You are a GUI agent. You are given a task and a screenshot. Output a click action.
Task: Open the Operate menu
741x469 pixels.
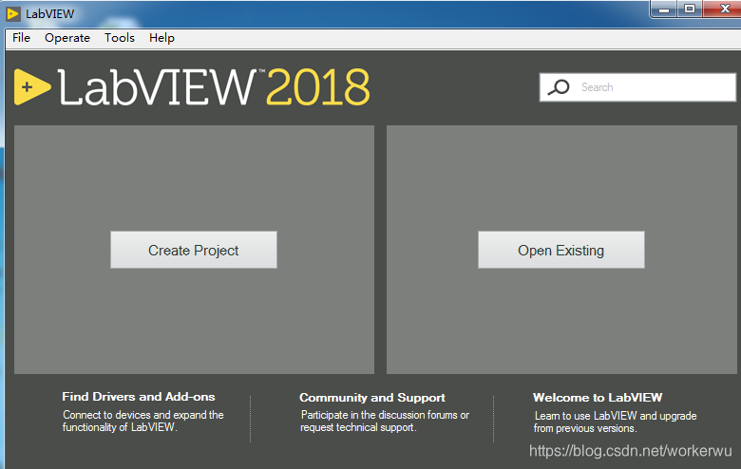tap(67, 38)
